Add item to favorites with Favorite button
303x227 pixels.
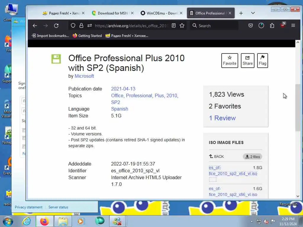pyautogui.click(x=230, y=61)
